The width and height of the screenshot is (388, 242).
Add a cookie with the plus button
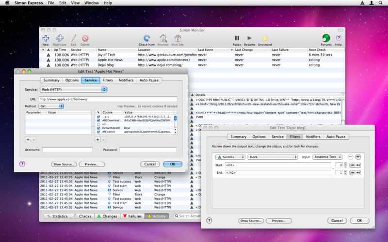[98, 139]
